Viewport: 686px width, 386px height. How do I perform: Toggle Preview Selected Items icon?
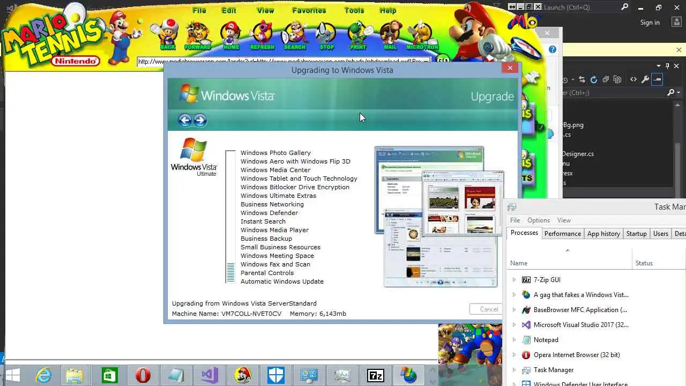click(x=657, y=79)
